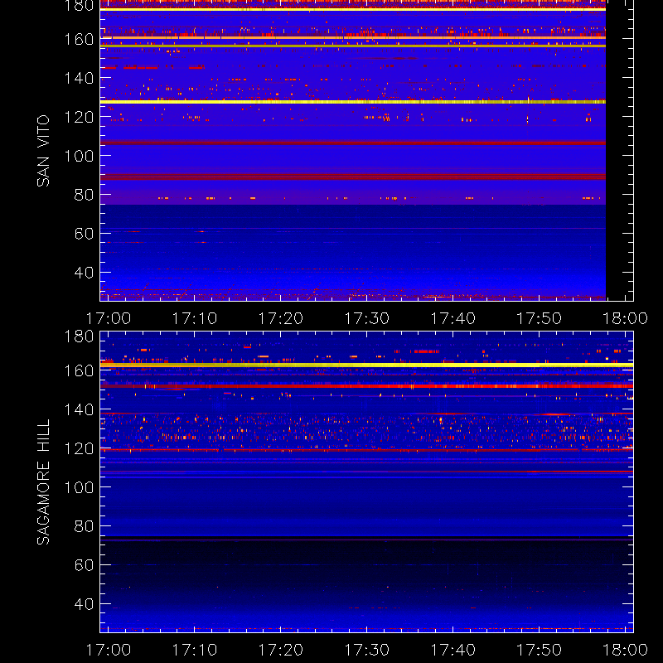The width and height of the screenshot is (663, 663).
Task: Click the 17:00 time label under SAN VITO plot
Action: coord(109,318)
